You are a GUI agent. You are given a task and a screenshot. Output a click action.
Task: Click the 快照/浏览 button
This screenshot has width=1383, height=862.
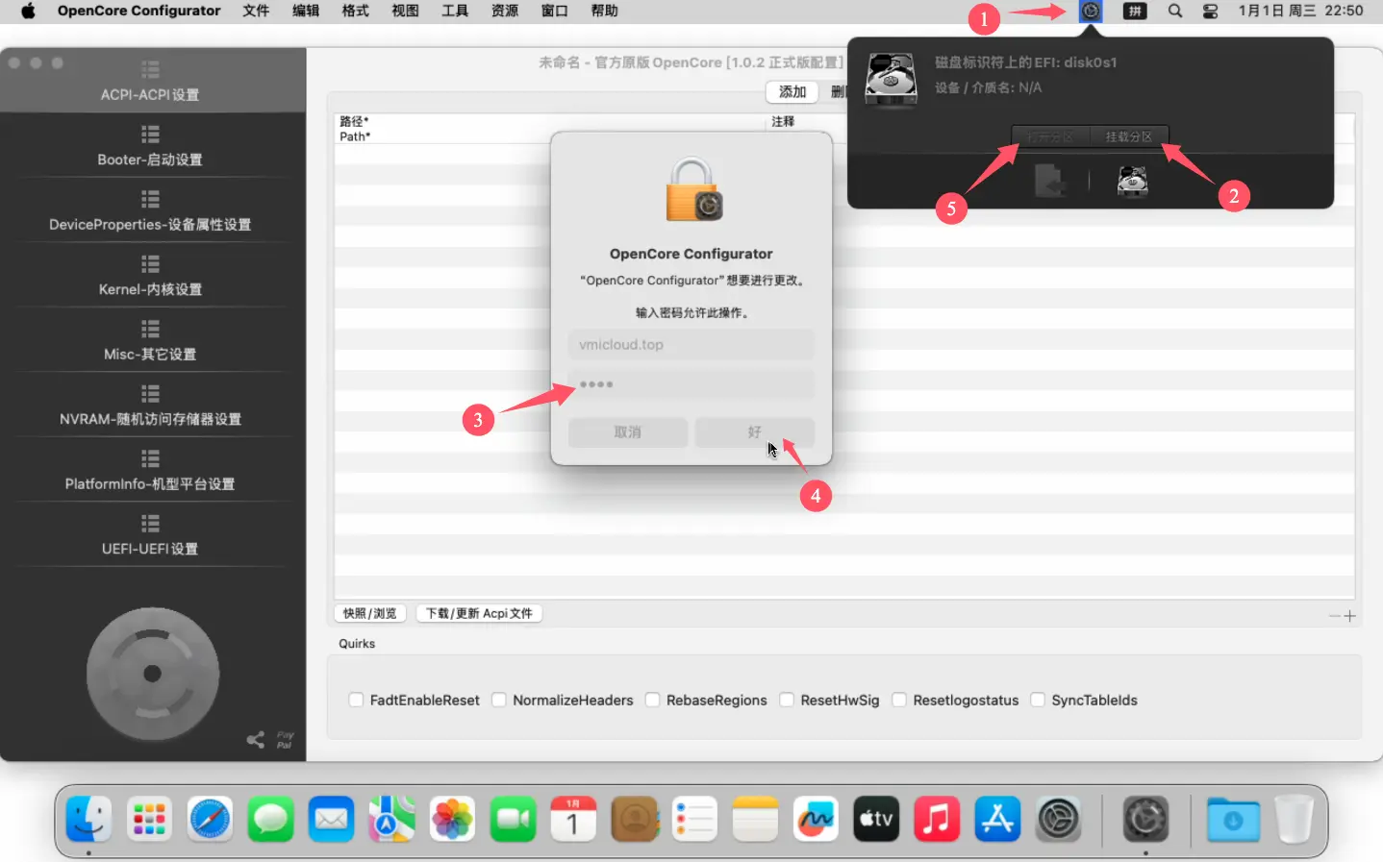point(370,613)
